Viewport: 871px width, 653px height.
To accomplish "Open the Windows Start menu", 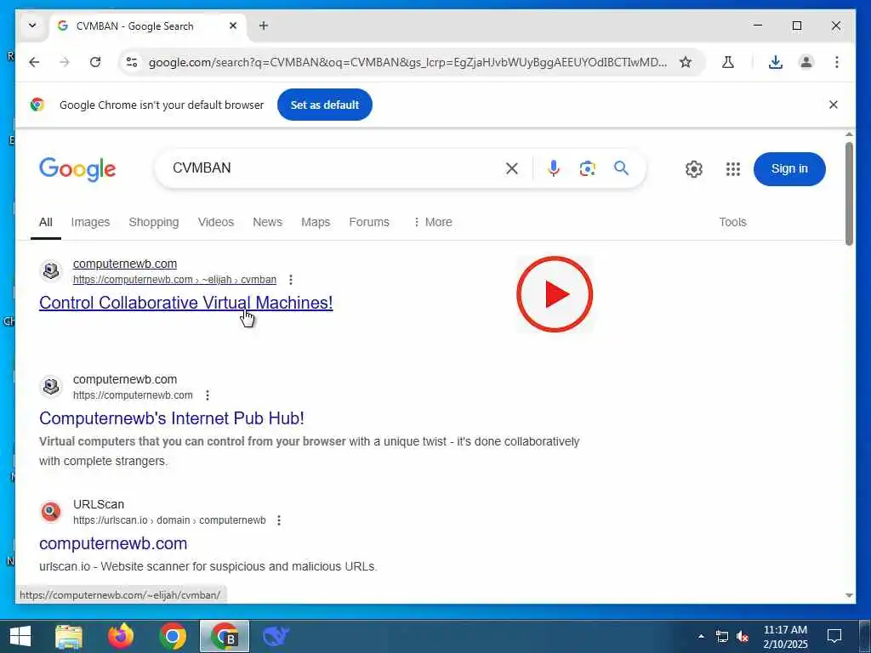I will 20,636.
